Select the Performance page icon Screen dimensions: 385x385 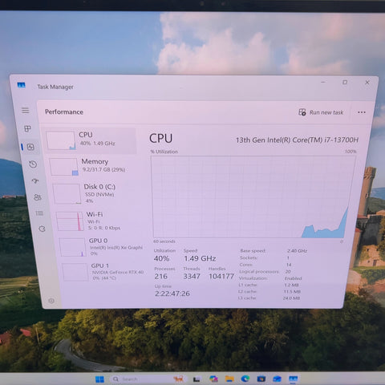30,147
